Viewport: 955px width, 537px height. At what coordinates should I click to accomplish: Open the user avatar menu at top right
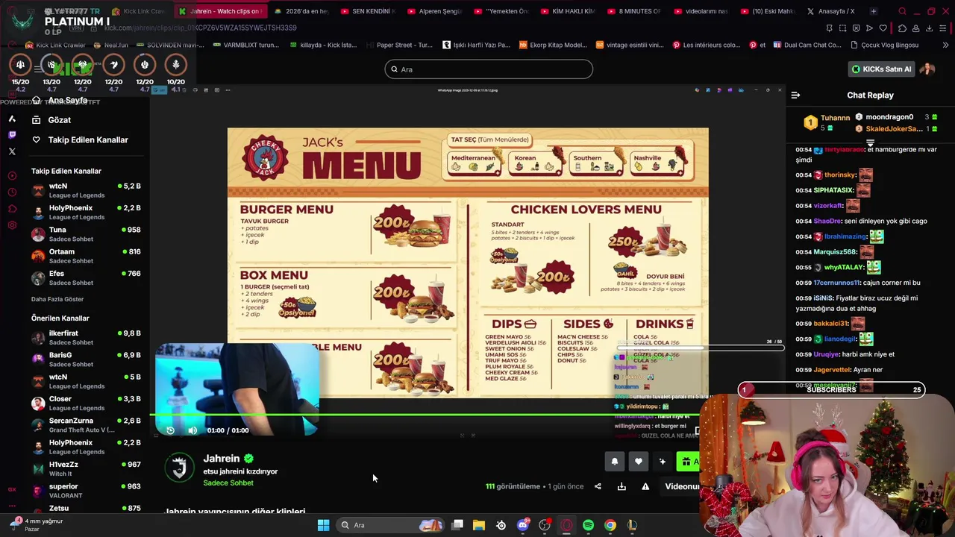click(x=927, y=69)
